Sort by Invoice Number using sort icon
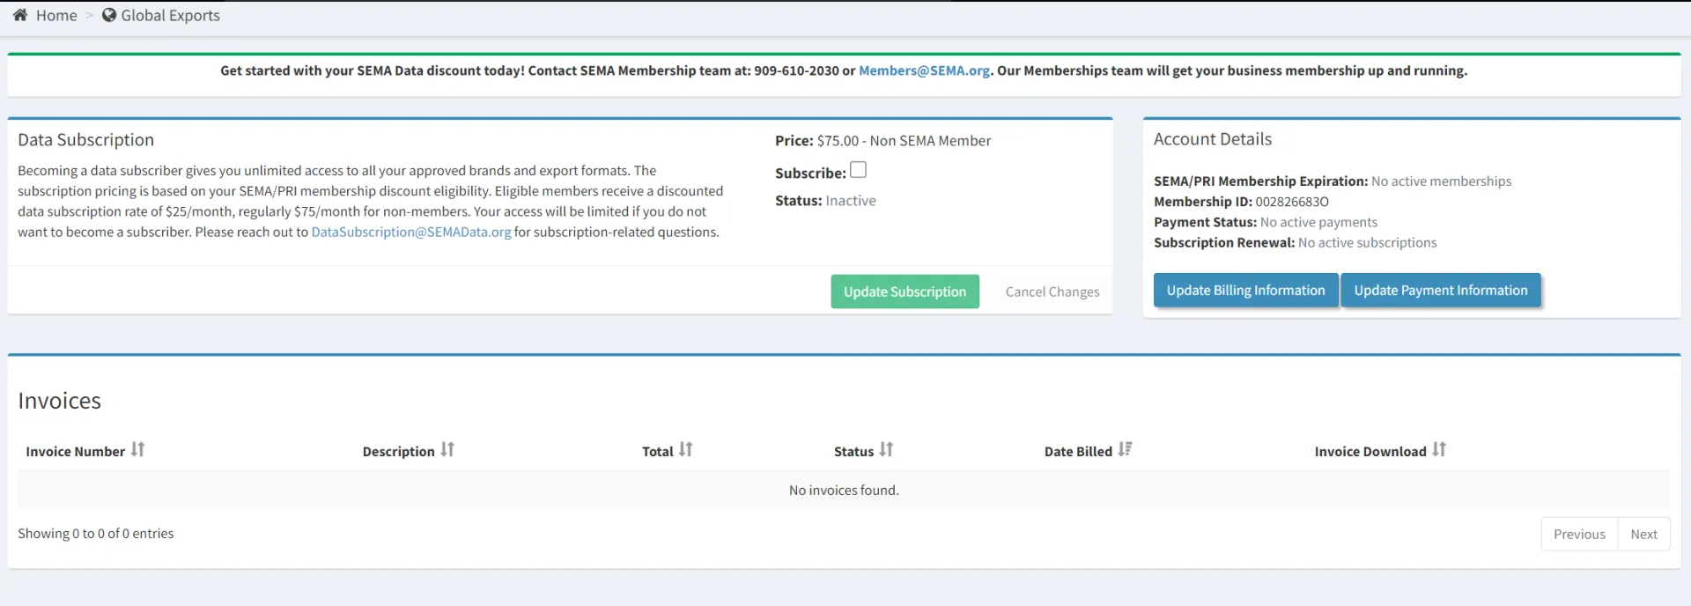 coord(137,450)
